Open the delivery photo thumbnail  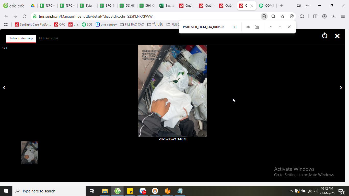(x=30, y=153)
